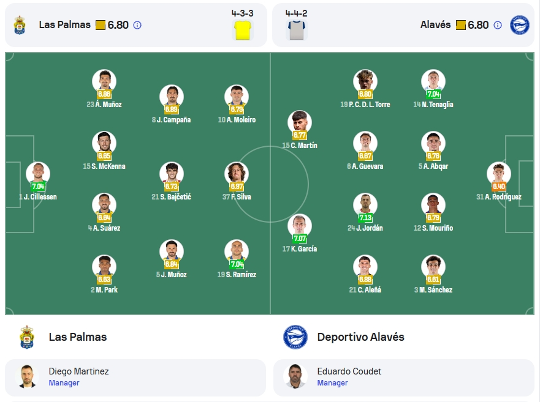Viewport: 540px width, 402px height.
Task: Click S. Ramírez's 7.04 rating badge
Action: pyautogui.click(x=237, y=264)
